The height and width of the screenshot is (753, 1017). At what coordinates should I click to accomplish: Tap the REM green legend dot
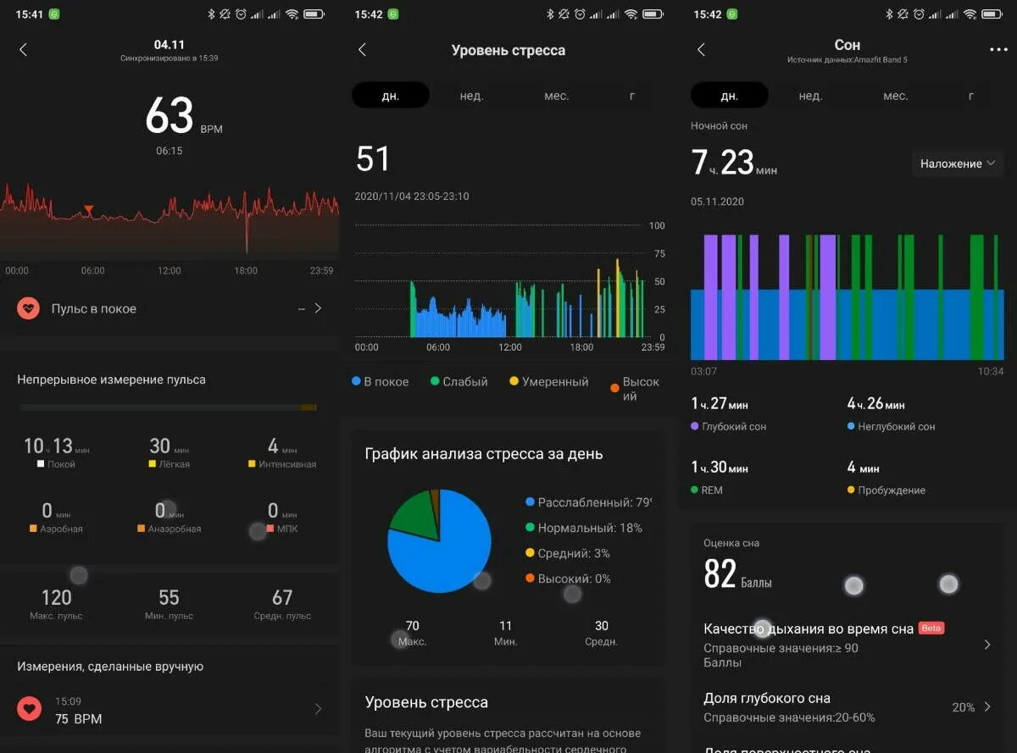(695, 490)
